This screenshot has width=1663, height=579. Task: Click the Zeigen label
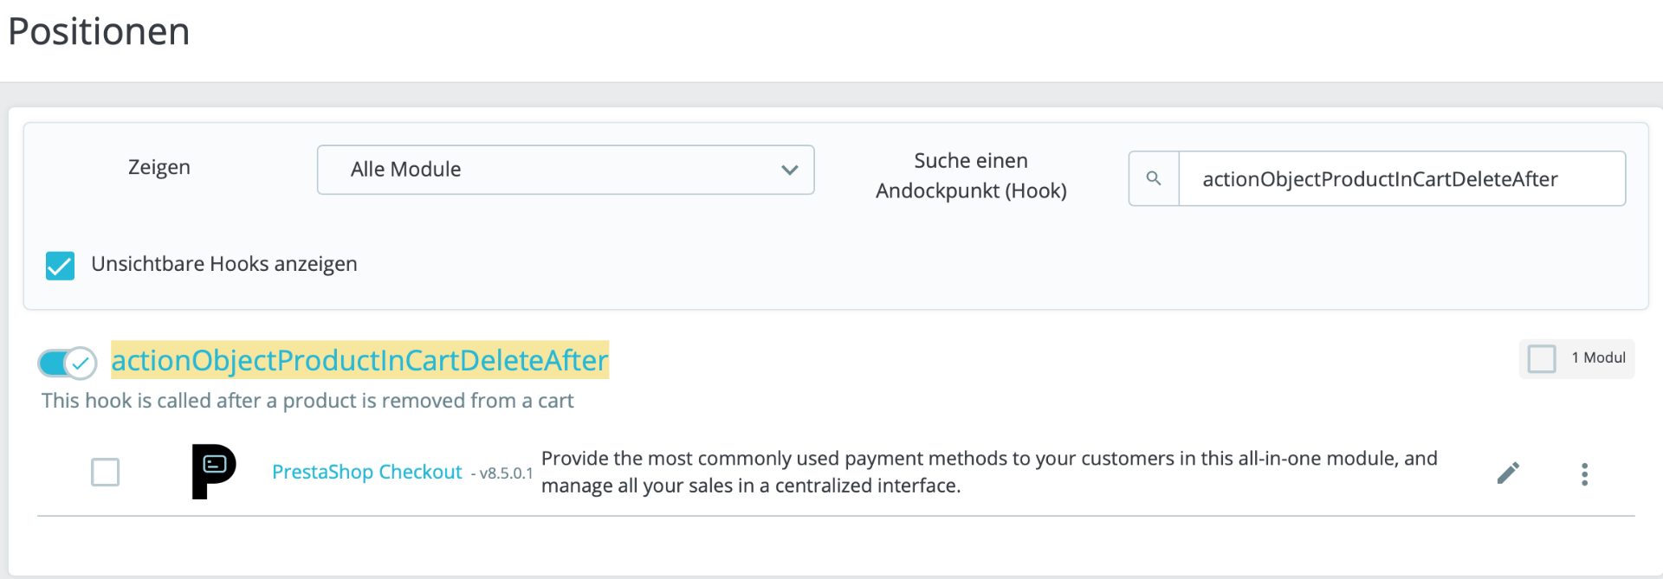tap(159, 167)
